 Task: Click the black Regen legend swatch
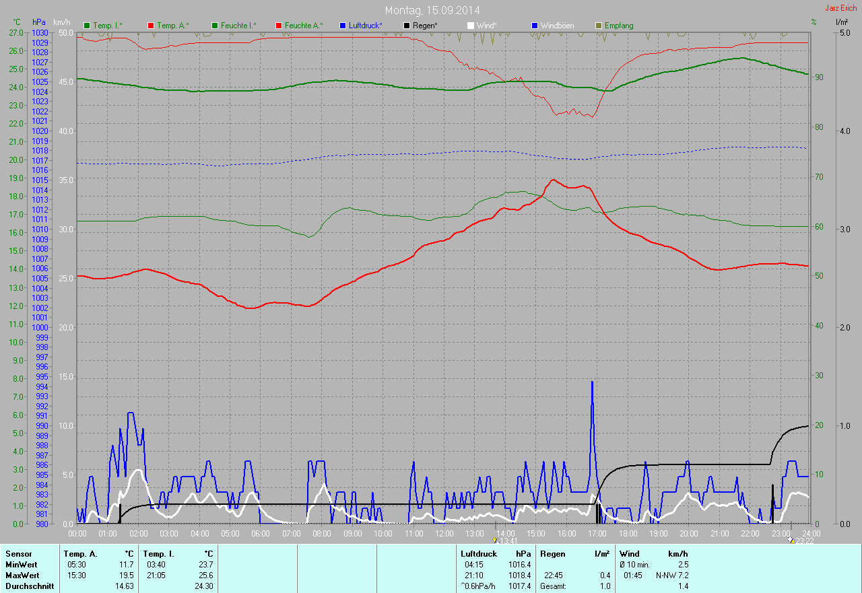pyautogui.click(x=407, y=26)
